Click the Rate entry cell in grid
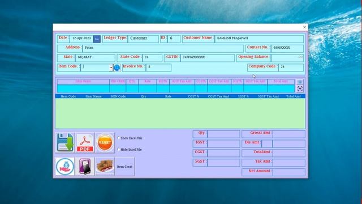The height and width of the screenshot is (204, 362). click(148, 88)
